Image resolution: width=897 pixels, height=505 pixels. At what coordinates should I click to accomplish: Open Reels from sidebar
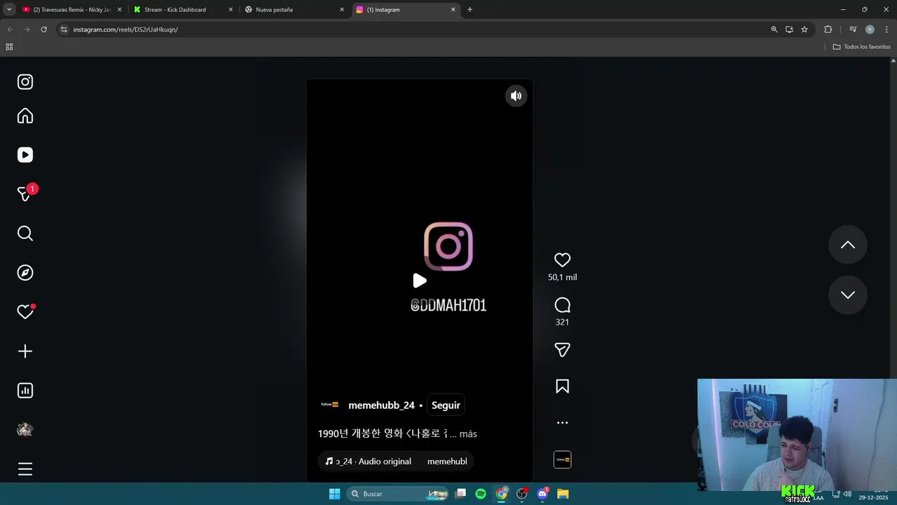(25, 155)
